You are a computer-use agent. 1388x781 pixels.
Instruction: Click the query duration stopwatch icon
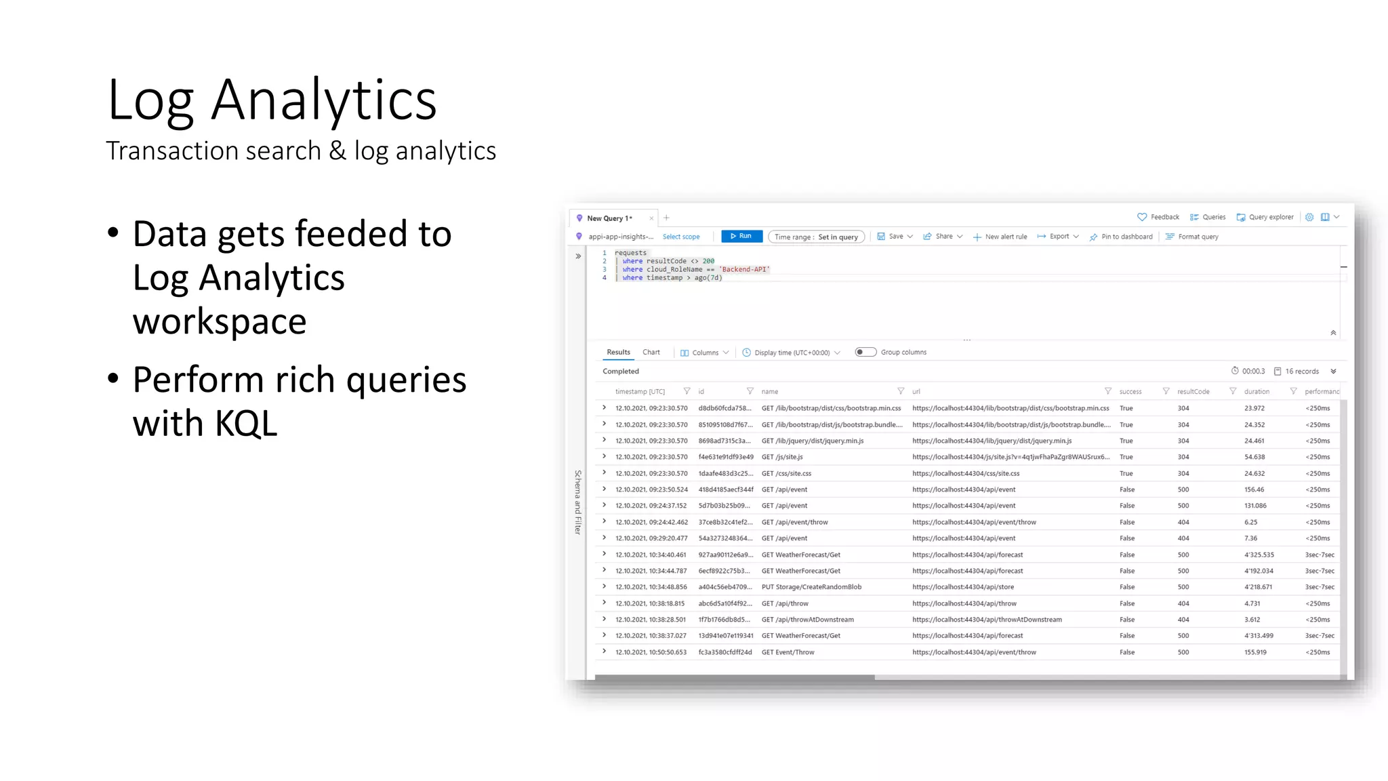[x=1235, y=371]
